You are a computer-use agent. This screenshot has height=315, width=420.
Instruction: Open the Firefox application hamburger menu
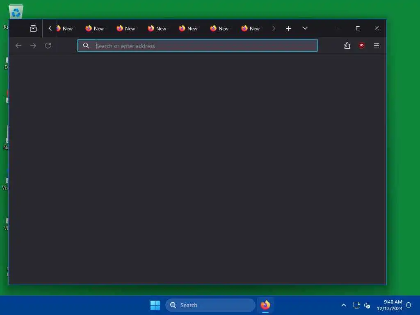click(x=377, y=46)
